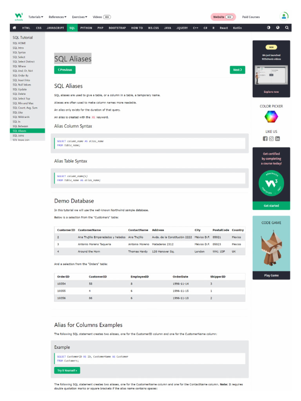Screen dimensions: 301x401
Task: Open the globe language icon
Action: click(x=278, y=27)
